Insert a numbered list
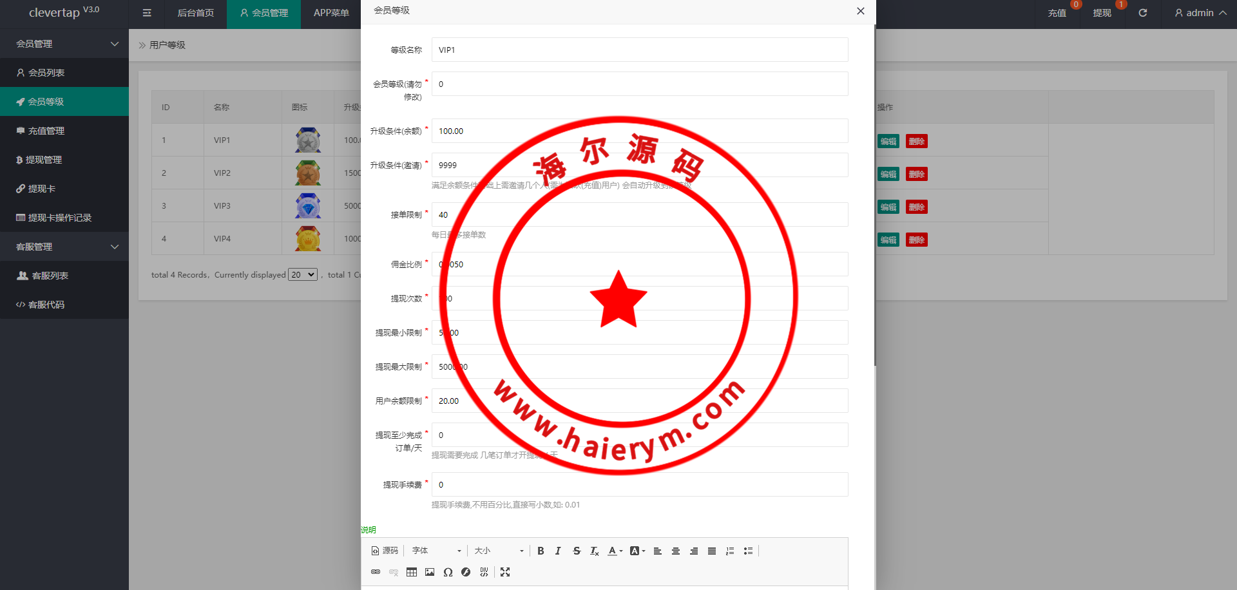This screenshot has width=1237, height=590. 730,551
